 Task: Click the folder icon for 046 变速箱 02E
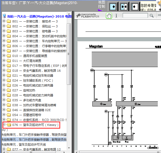coord(9,110)
